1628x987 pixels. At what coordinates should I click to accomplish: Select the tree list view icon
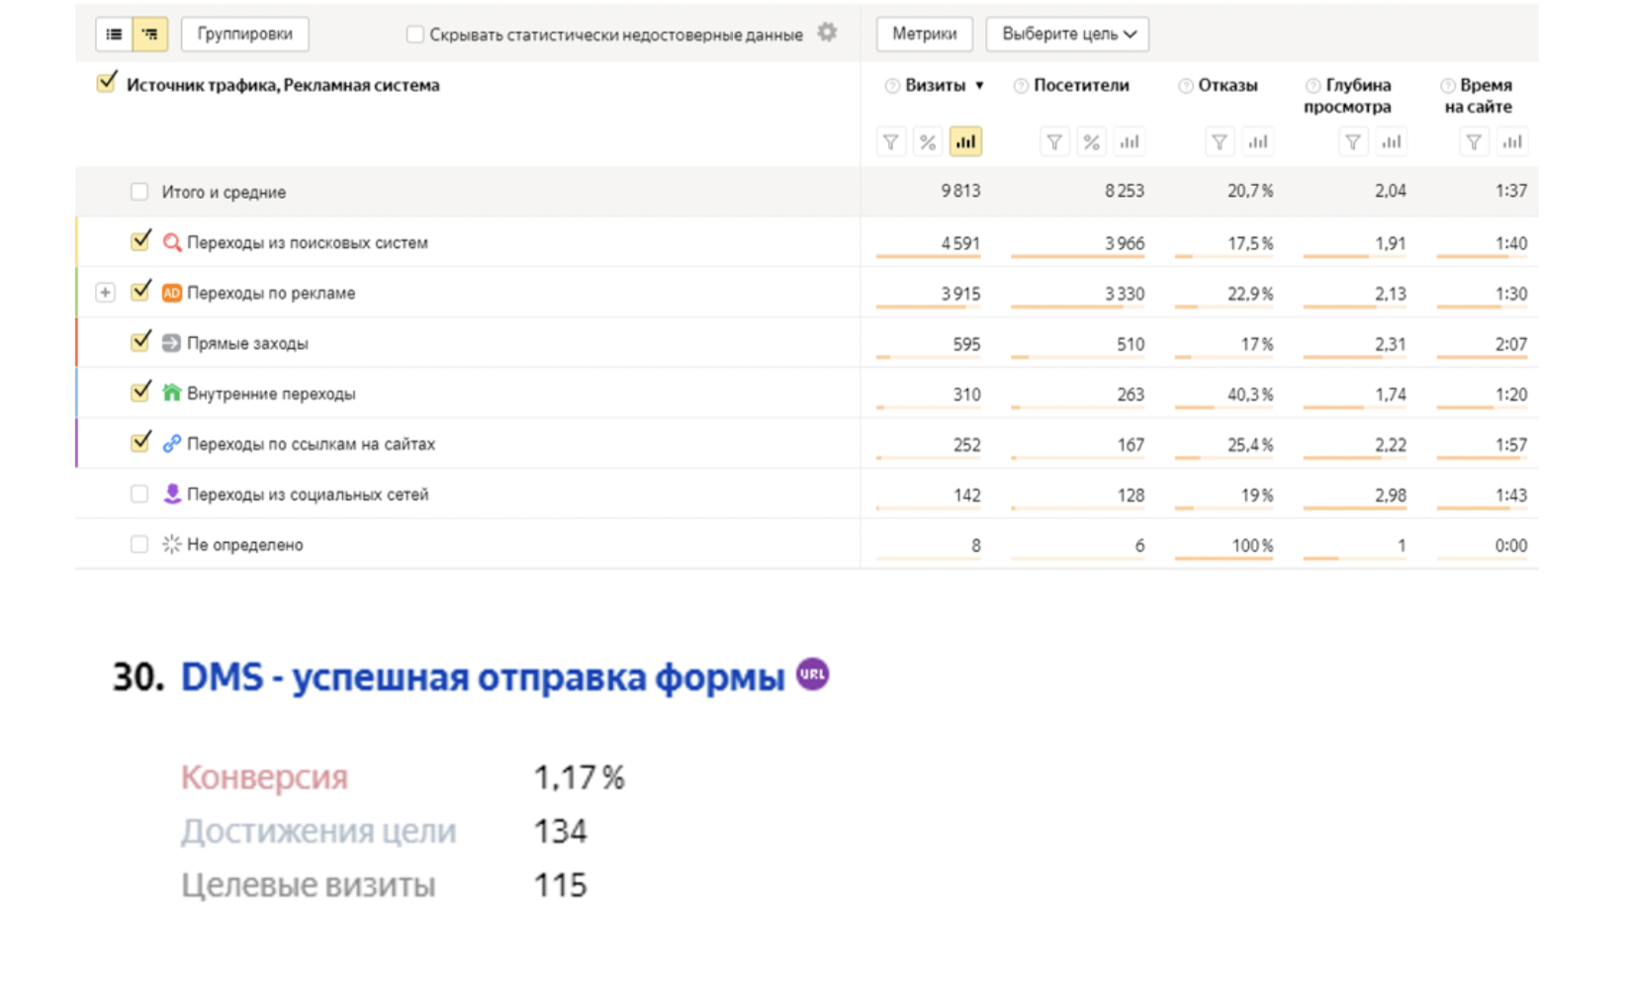click(x=149, y=35)
